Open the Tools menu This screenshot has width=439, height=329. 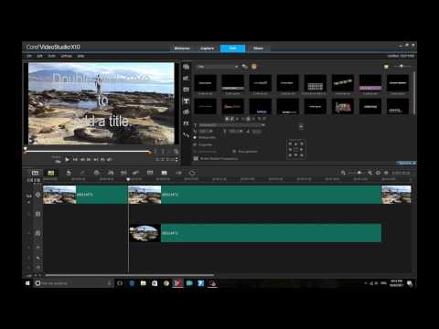(x=51, y=56)
